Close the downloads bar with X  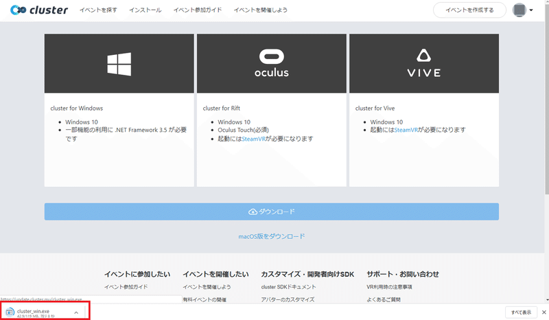[x=544, y=312]
